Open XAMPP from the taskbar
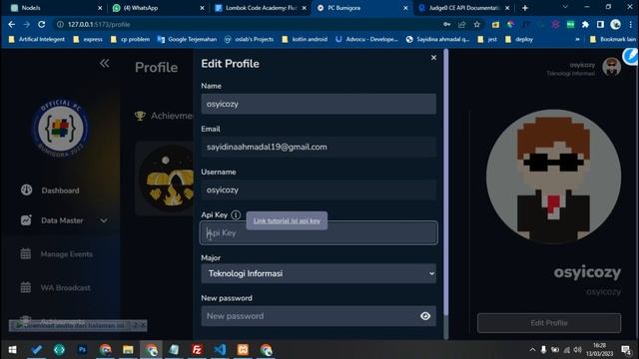 point(243,350)
